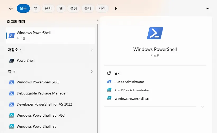Open the PowerShell store result
The height and width of the screenshot is (133, 217).
50,61
